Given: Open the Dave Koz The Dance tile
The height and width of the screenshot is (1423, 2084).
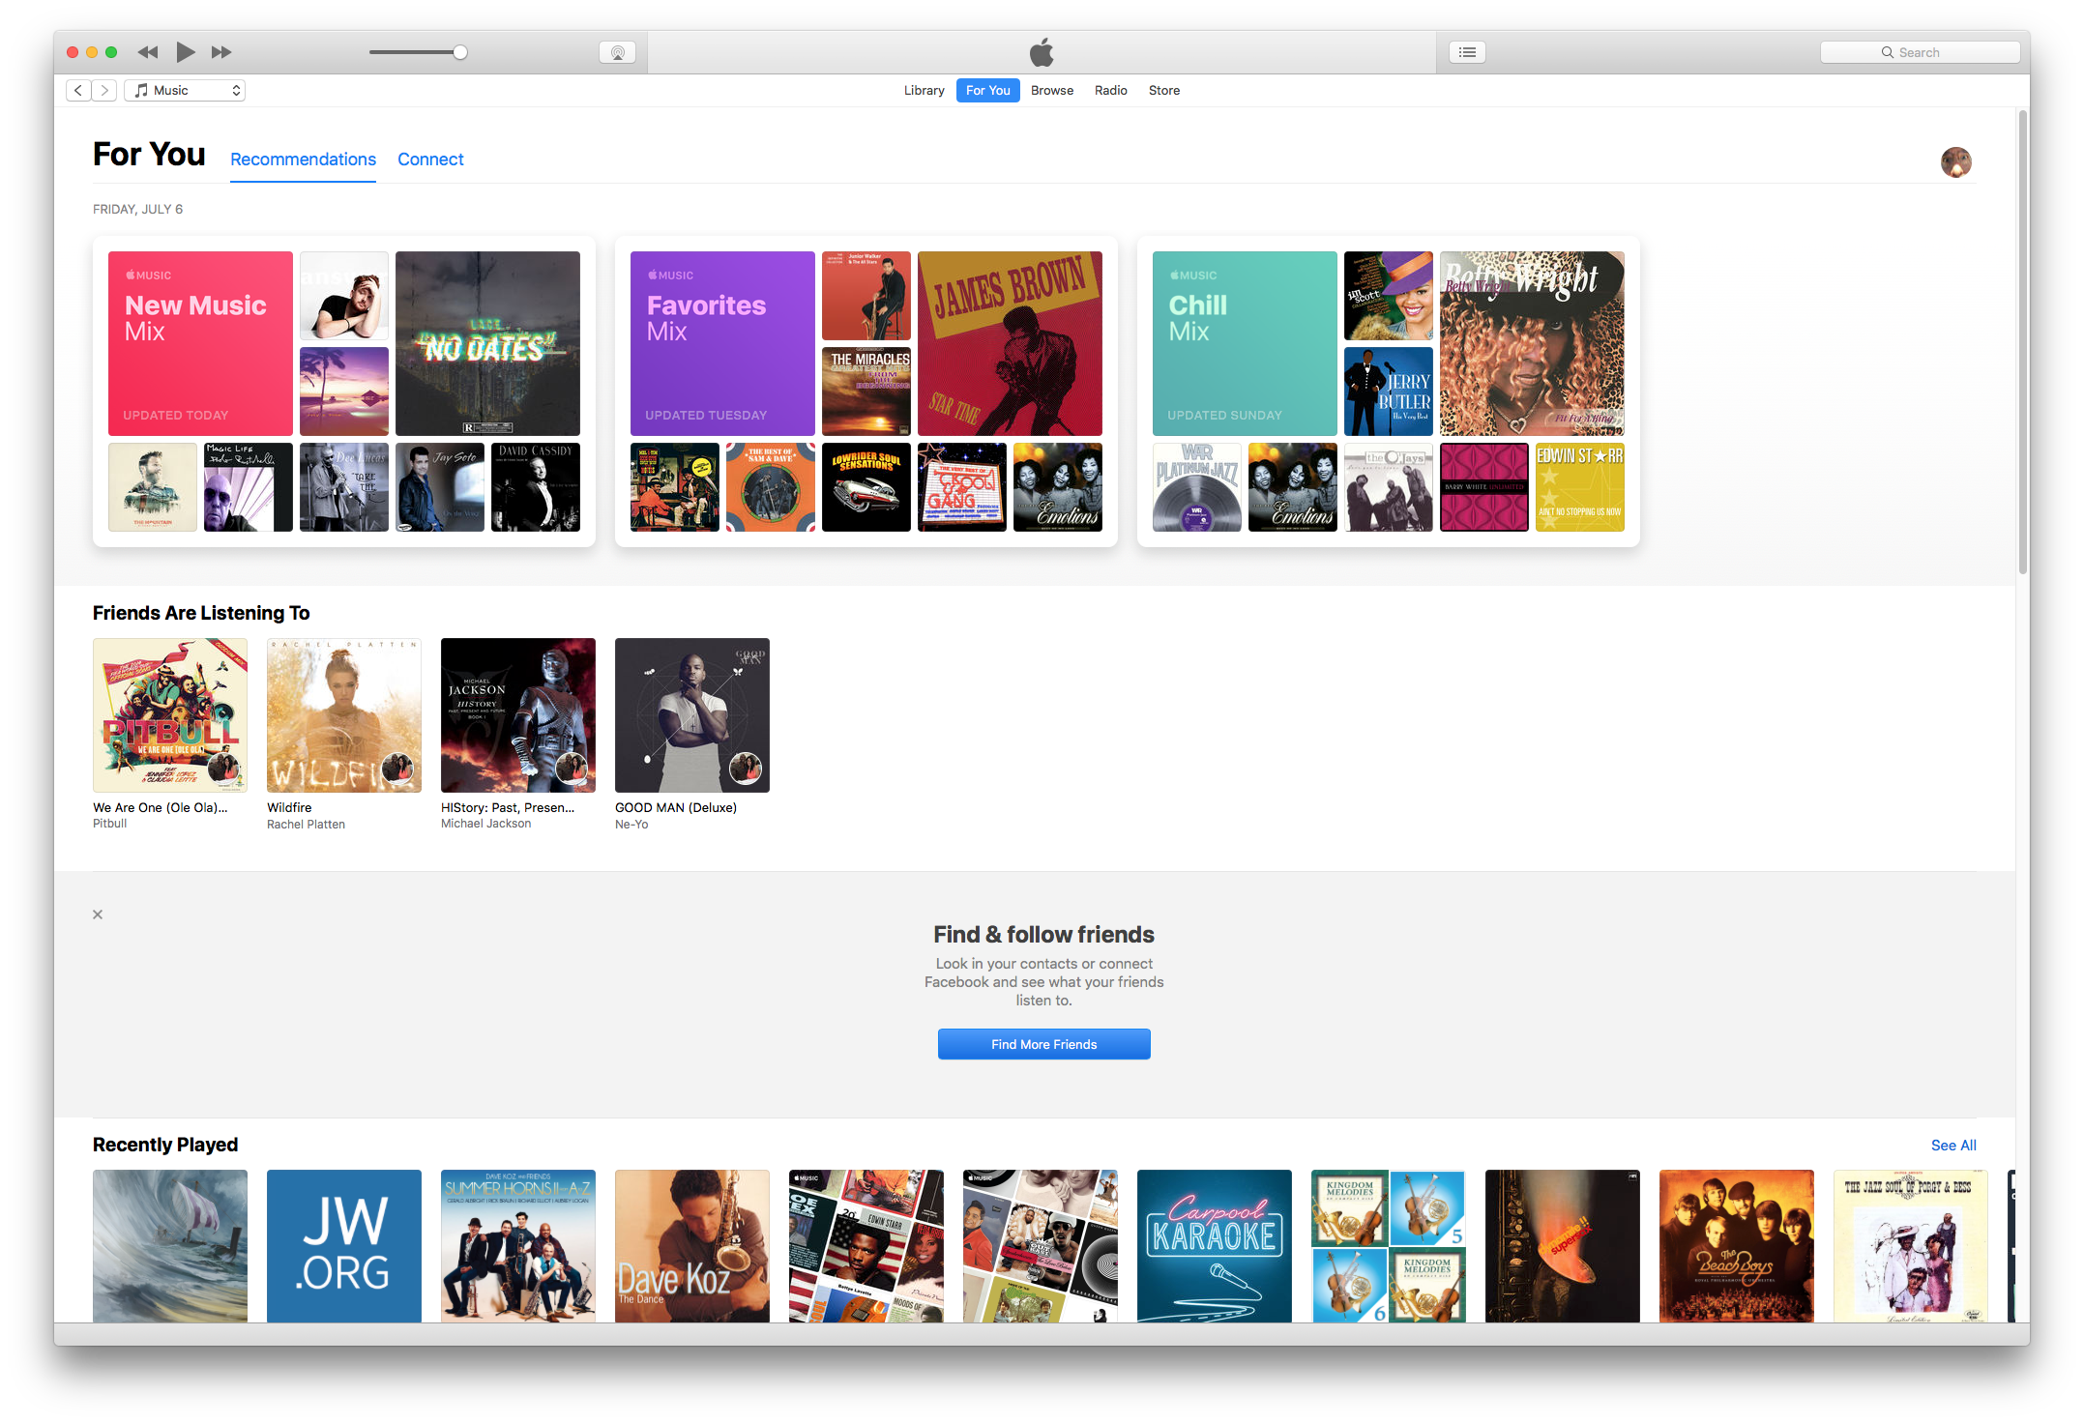Looking at the screenshot, I should (692, 1246).
